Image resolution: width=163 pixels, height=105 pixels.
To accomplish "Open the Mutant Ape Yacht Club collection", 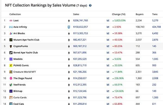I will click(x=26, y=40).
